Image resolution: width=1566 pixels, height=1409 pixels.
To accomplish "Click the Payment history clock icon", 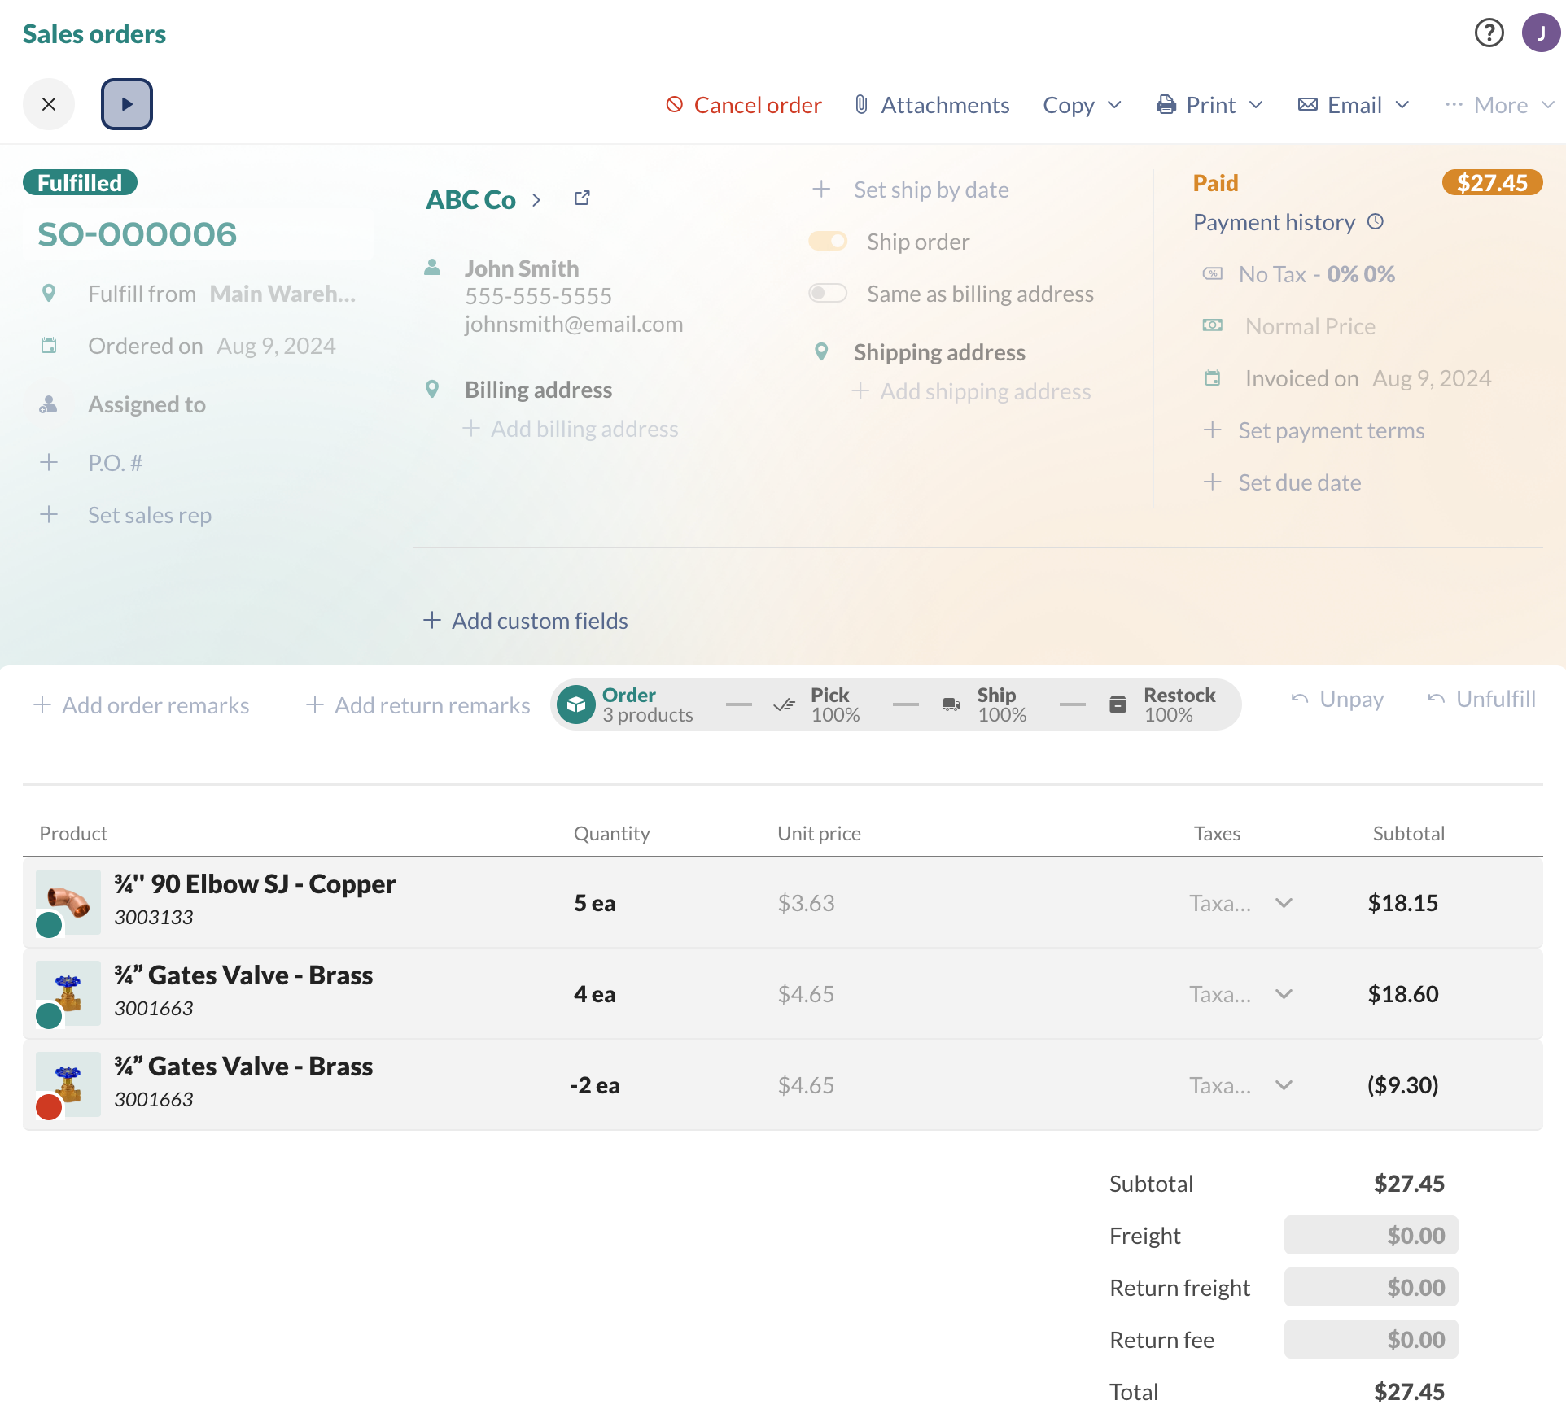I will [x=1376, y=222].
